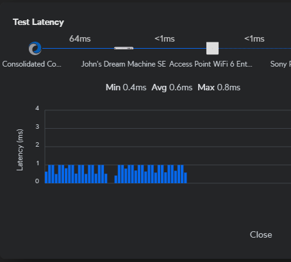
Task: Click the Consolidated Communications ISP icon
Action: tap(35, 48)
